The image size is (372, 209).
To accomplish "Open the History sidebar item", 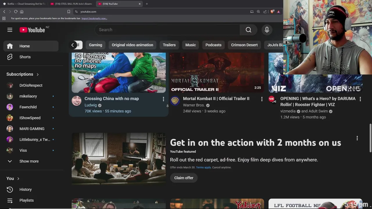I will 31,190.
